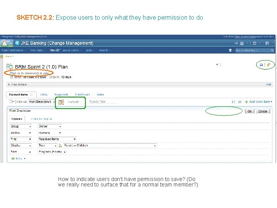The image size is (277, 208).
Task: Click the blue folder icon beside refresh
Action: click(261, 65)
